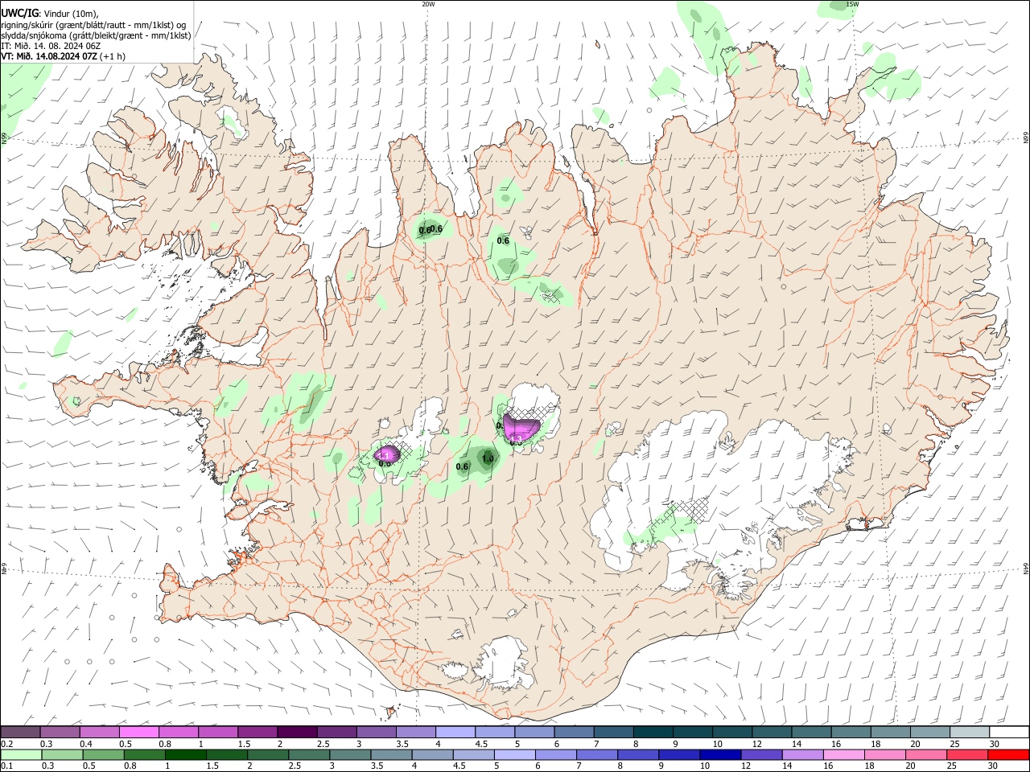Click the '20W' longitude label
This screenshot has height=772, width=1030.
[x=428, y=4]
